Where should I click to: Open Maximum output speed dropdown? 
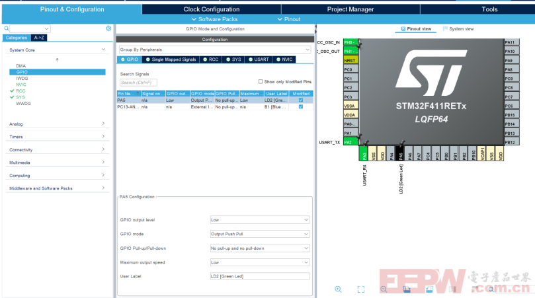pyautogui.click(x=260, y=262)
